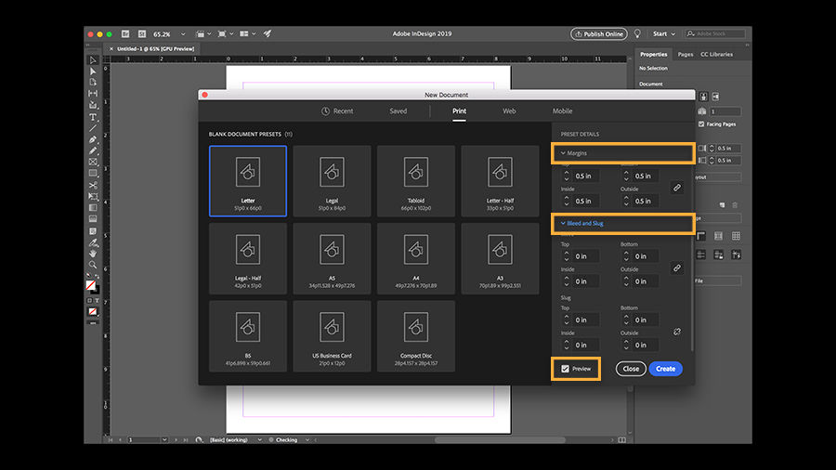Screen dimensions: 836x470
Task: Click the margin Inside 0.5 in field
Action: (585, 201)
